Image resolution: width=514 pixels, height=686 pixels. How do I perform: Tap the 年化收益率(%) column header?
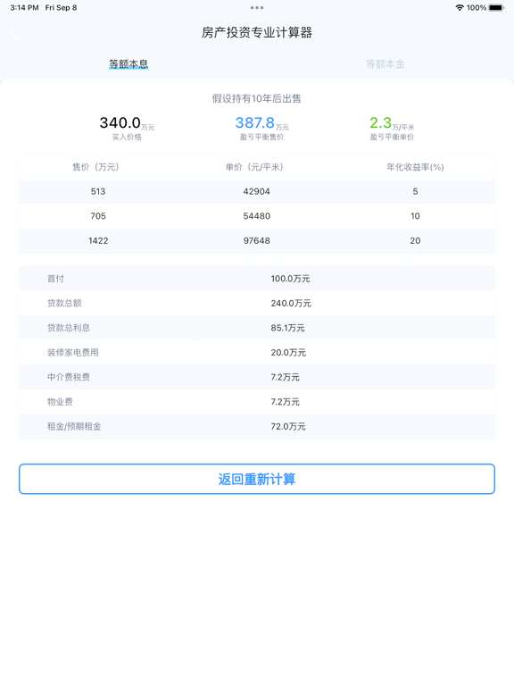tap(415, 167)
